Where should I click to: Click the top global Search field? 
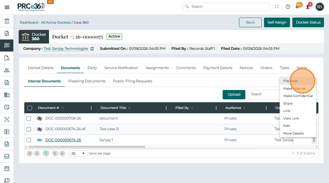pyautogui.click(x=226, y=7)
